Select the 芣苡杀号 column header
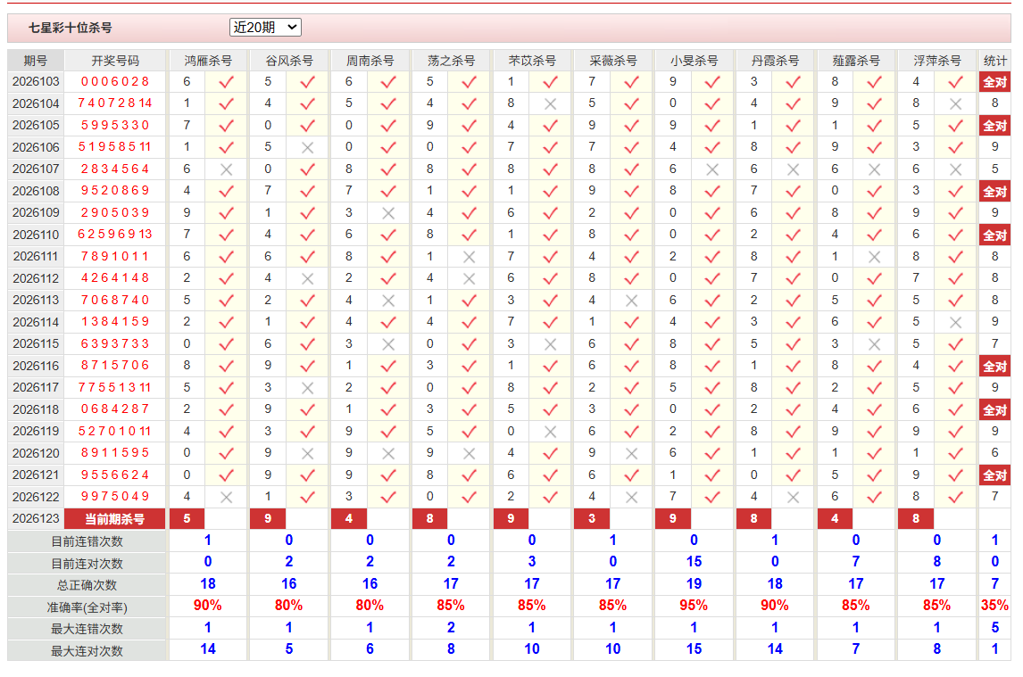The height and width of the screenshot is (677, 1023). coord(532,61)
